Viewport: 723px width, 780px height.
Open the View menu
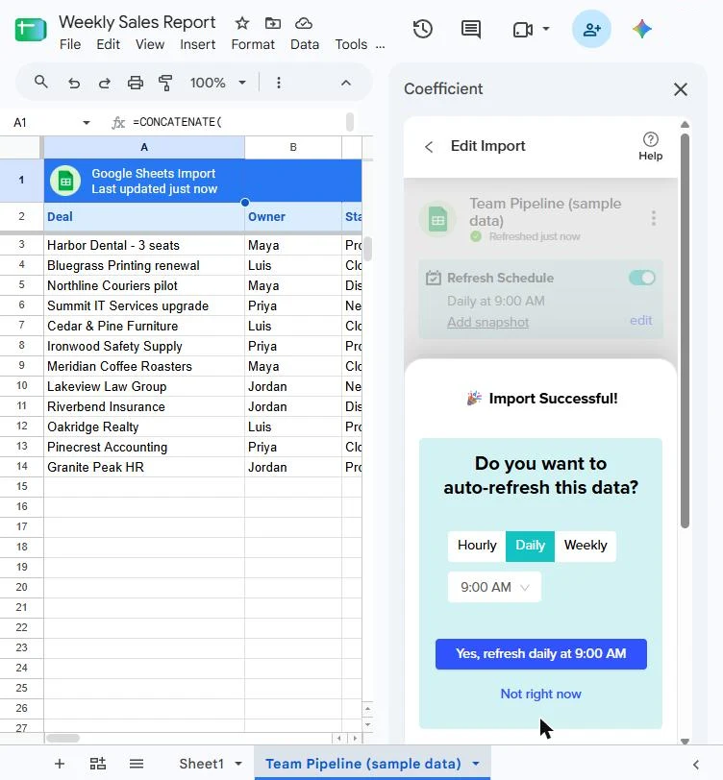point(150,45)
